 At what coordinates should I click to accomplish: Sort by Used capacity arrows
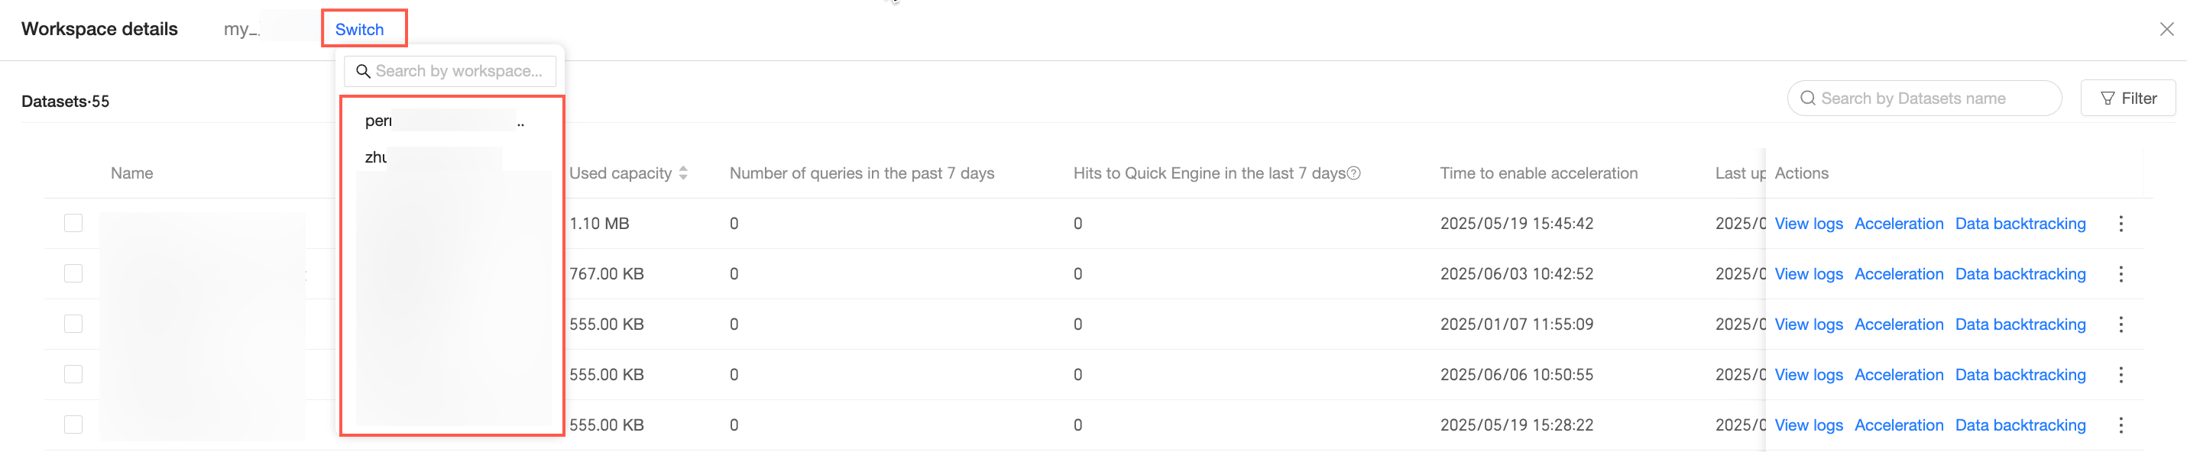(x=683, y=173)
